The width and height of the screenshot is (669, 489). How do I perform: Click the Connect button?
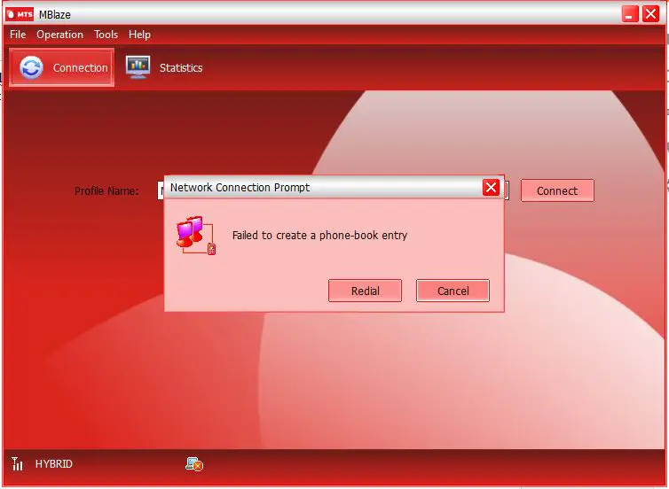[x=557, y=190]
